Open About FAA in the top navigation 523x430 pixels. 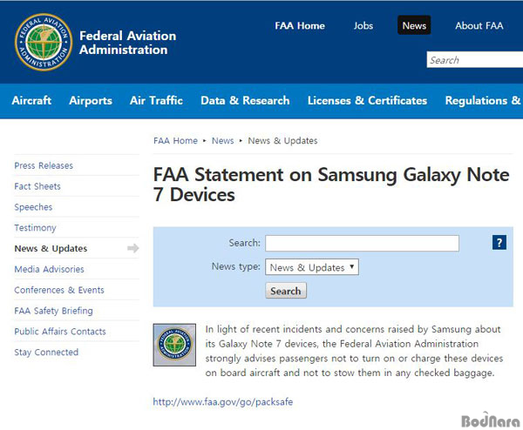[479, 25]
